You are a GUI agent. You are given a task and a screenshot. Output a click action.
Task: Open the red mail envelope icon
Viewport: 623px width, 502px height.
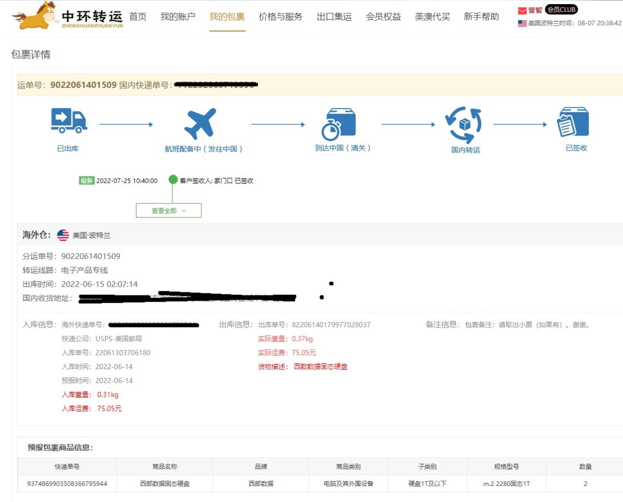pos(522,10)
